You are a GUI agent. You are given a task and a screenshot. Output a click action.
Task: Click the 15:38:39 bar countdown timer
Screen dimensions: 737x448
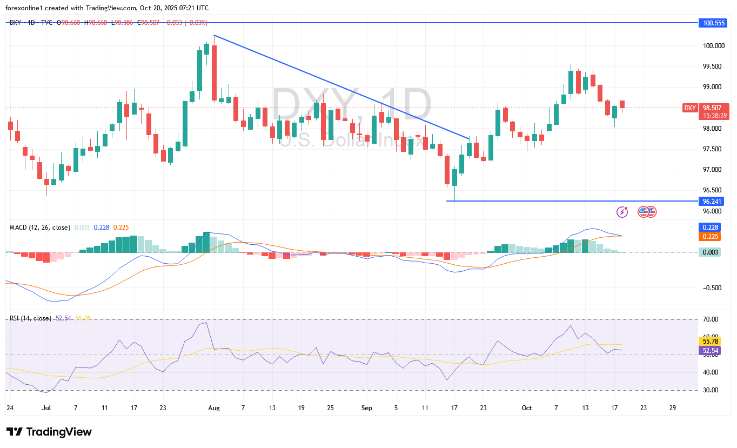(x=713, y=116)
